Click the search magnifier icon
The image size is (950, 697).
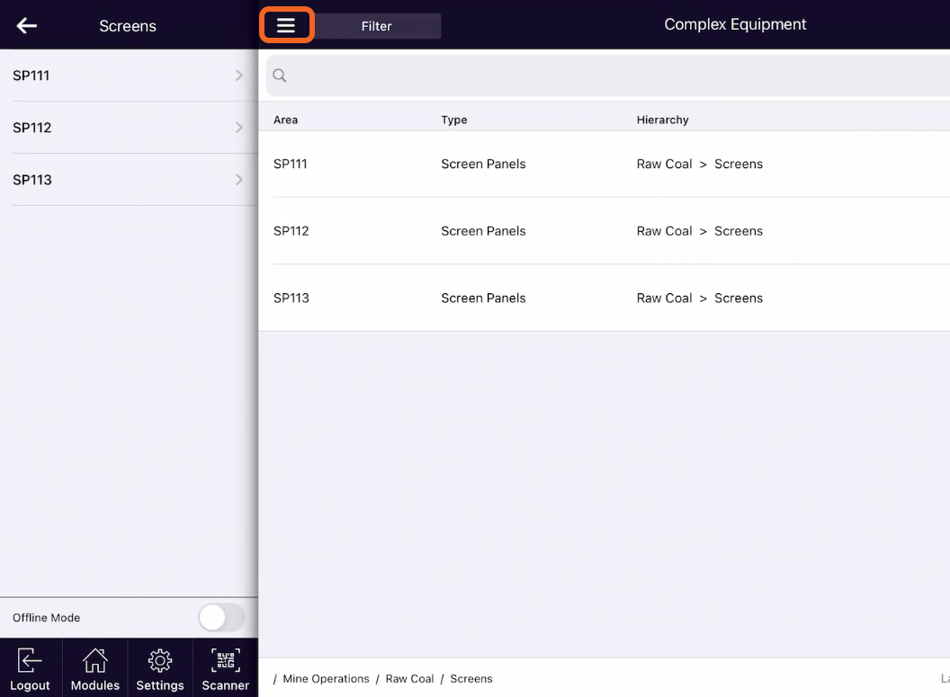click(279, 75)
